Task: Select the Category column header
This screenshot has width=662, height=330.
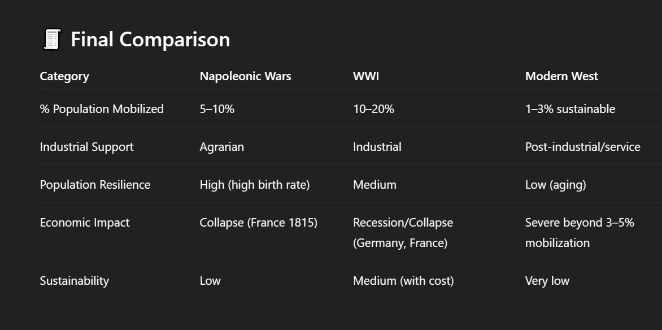Action: coord(64,76)
